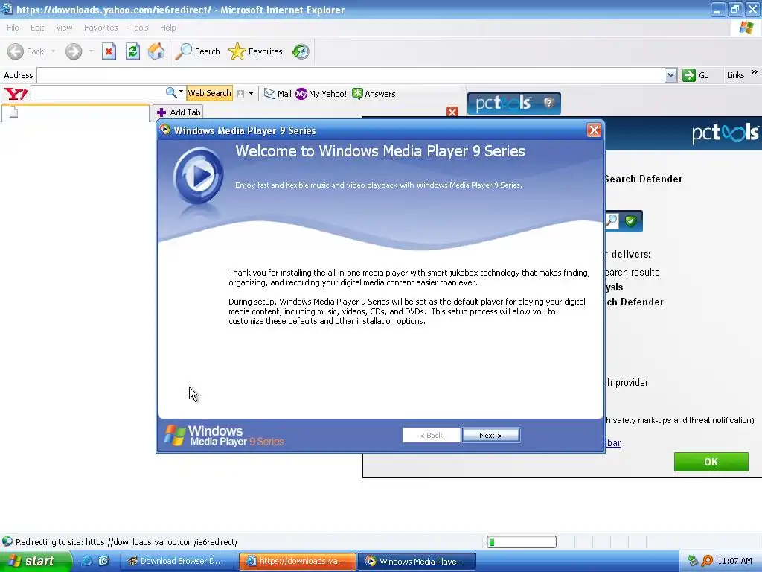
Task: Click the Links toolbar label
Action: 735,75
